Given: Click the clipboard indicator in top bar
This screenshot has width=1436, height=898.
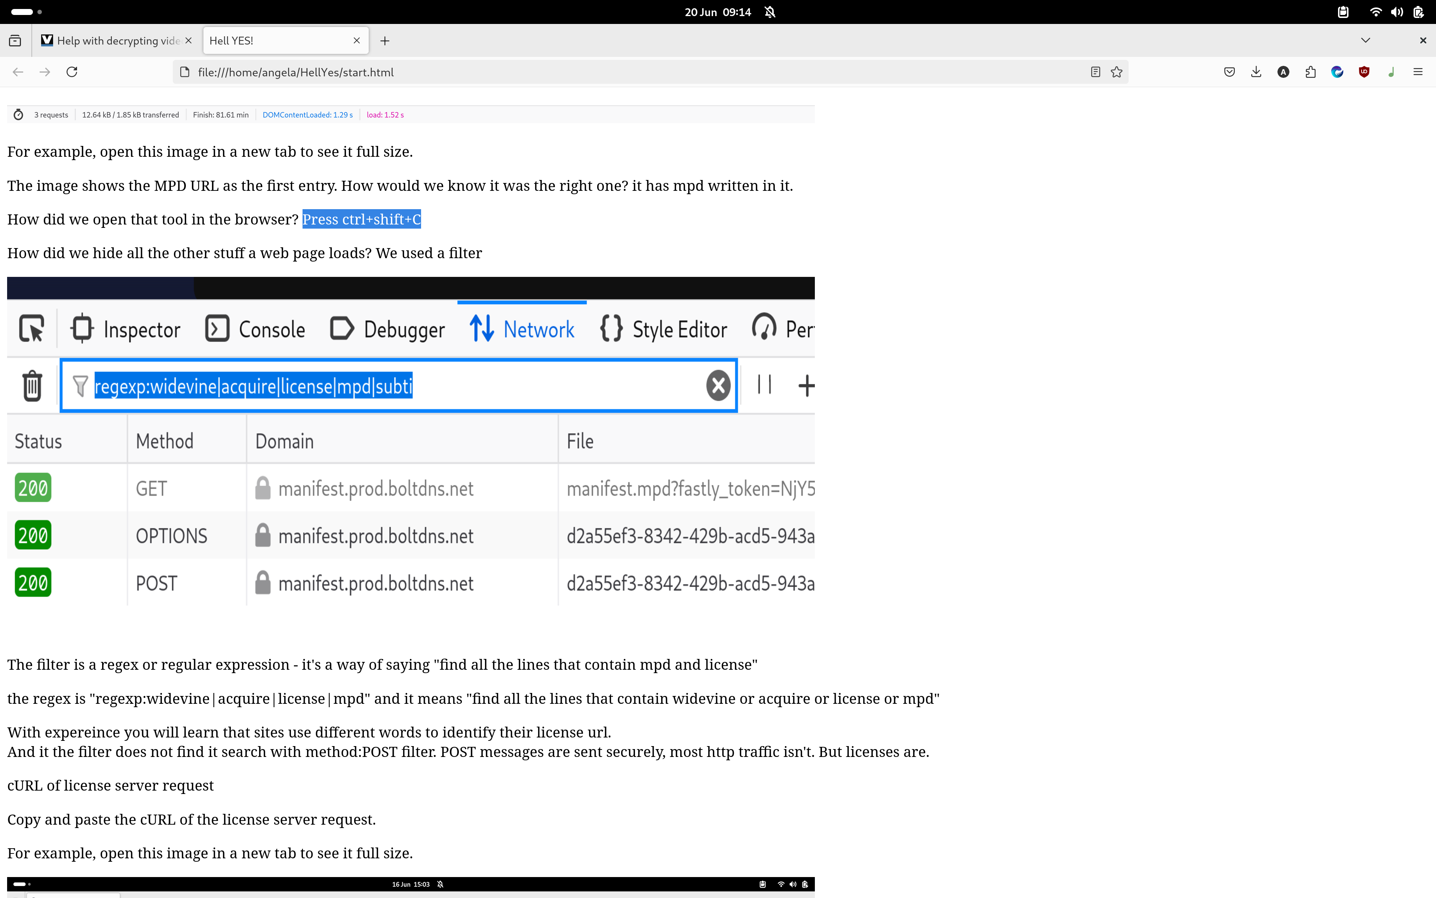Looking at the screenshot, I should coord(1343,12).
